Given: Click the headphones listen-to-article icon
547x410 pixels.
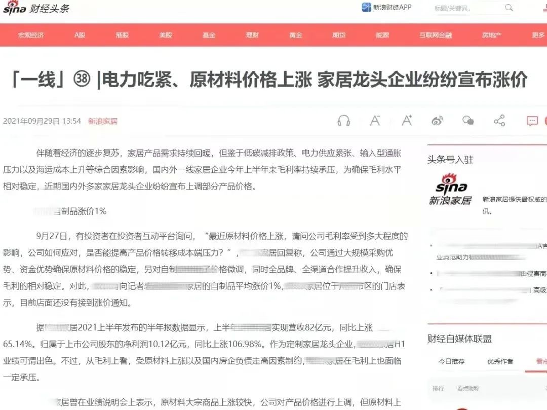Looking at the screenshot, I should tap(344, 121).
